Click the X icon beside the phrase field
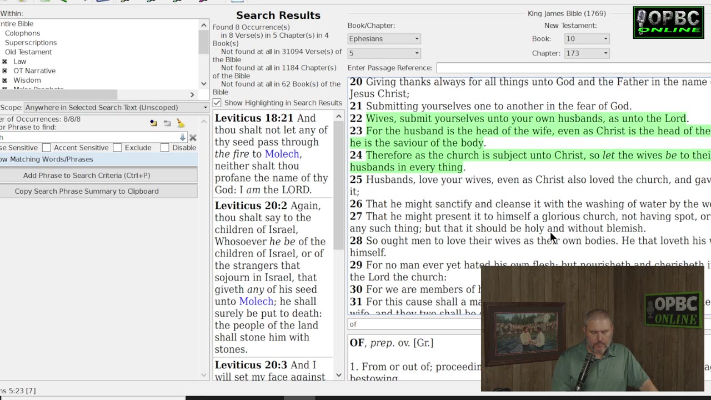This screenshot has width=711, height=400. coord(193,137)
